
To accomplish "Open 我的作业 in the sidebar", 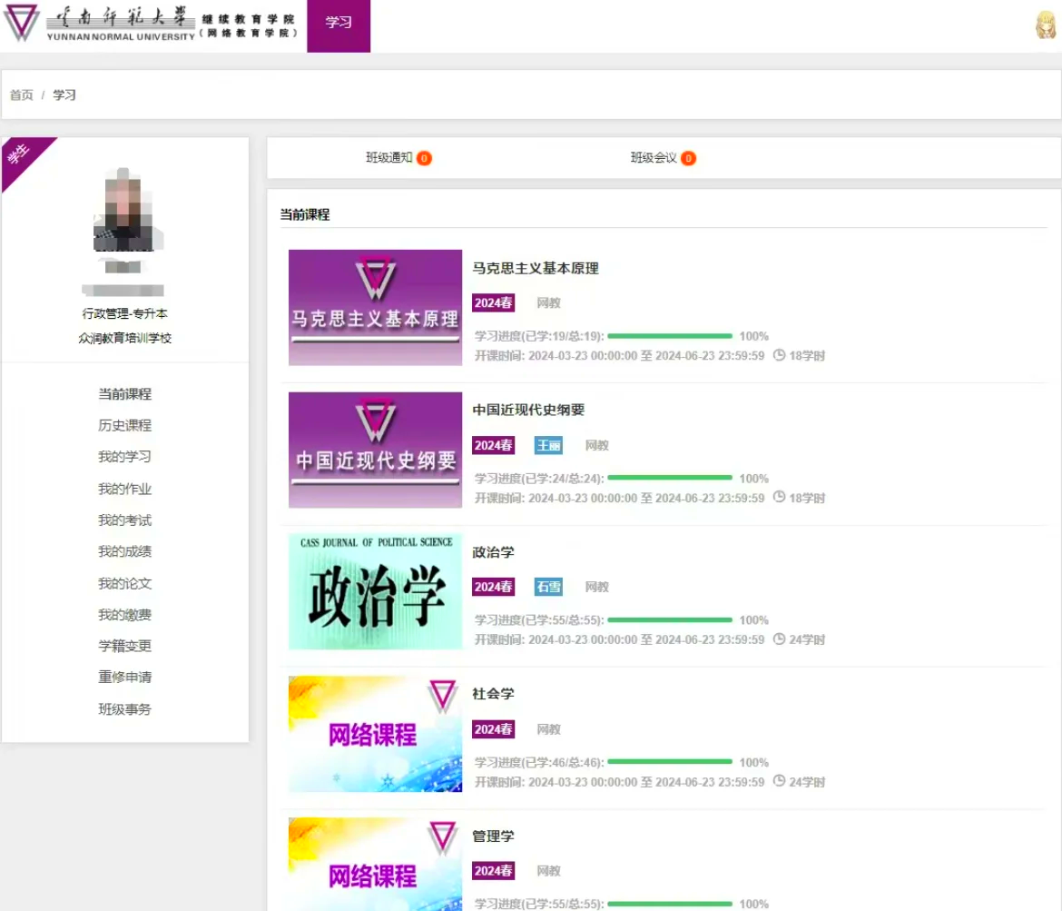I will pyautogui.click(x=124, y=489).
